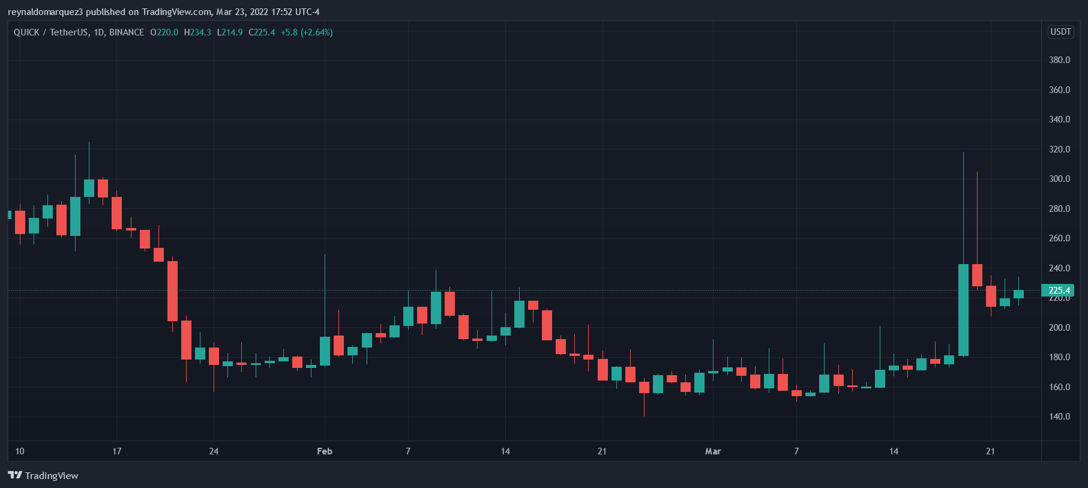This screenshot has width=1088, height=488.
Task: Click the high value H234.3
Action: [x=197, y=32]
